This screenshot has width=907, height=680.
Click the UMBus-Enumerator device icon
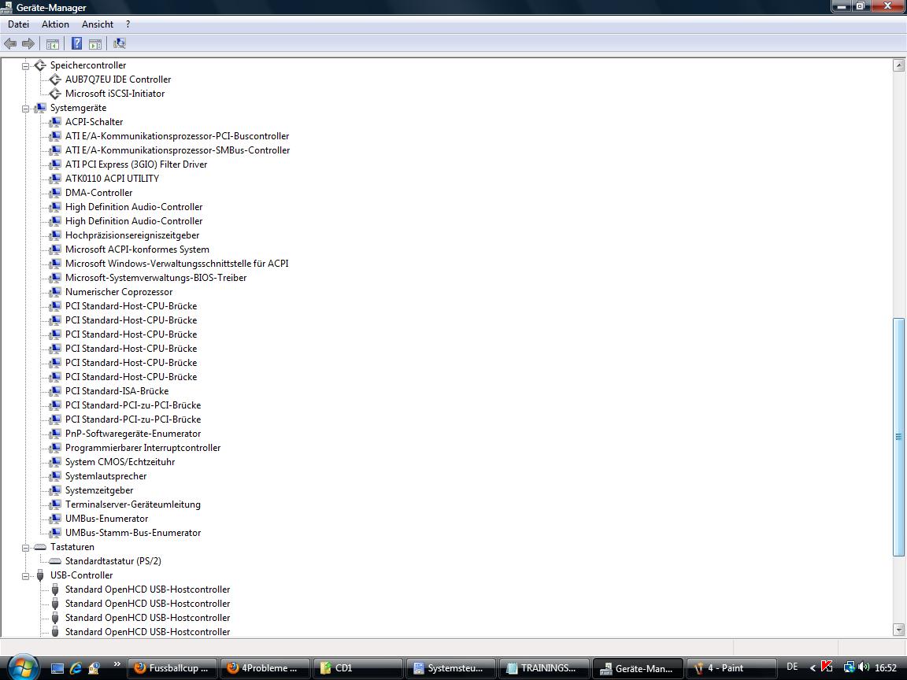click(x=55, y=519)
